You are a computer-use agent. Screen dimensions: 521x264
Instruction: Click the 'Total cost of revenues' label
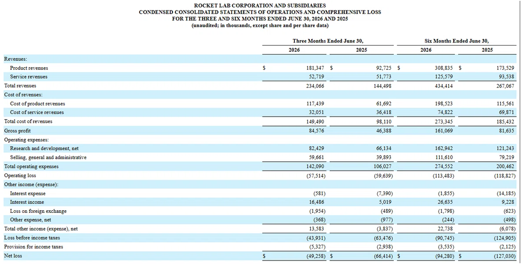(28, 121)
